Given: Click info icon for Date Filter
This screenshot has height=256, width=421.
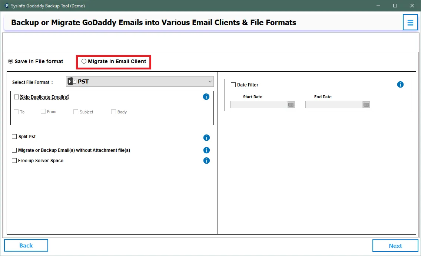Looking at the screenshot, I should point(400,85).
